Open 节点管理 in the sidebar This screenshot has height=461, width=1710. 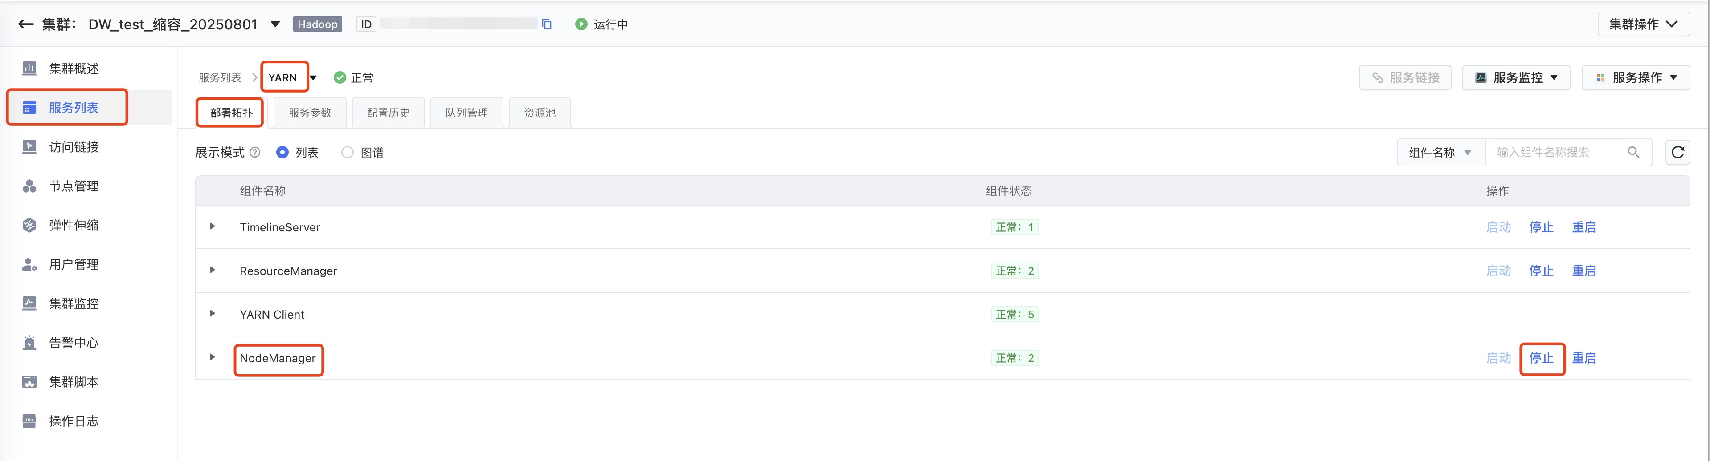click(73, 186)
